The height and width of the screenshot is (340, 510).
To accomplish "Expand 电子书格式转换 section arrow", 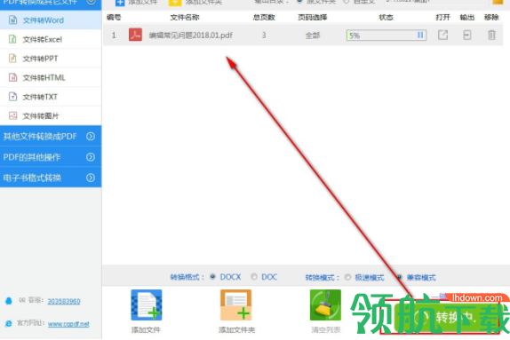I will (x=91, y=178).
